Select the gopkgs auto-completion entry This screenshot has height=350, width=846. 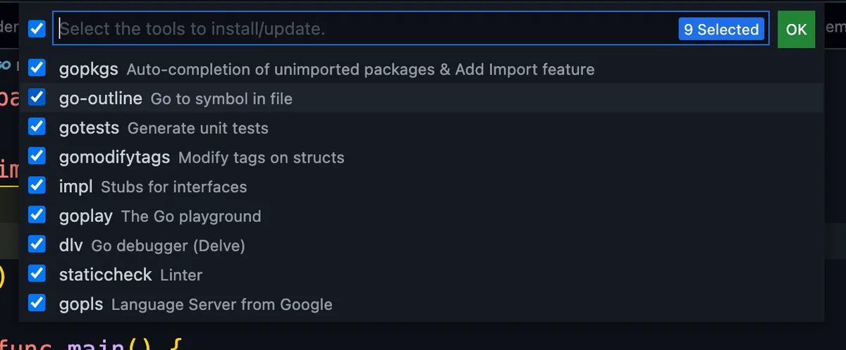[x=422, y=69]
